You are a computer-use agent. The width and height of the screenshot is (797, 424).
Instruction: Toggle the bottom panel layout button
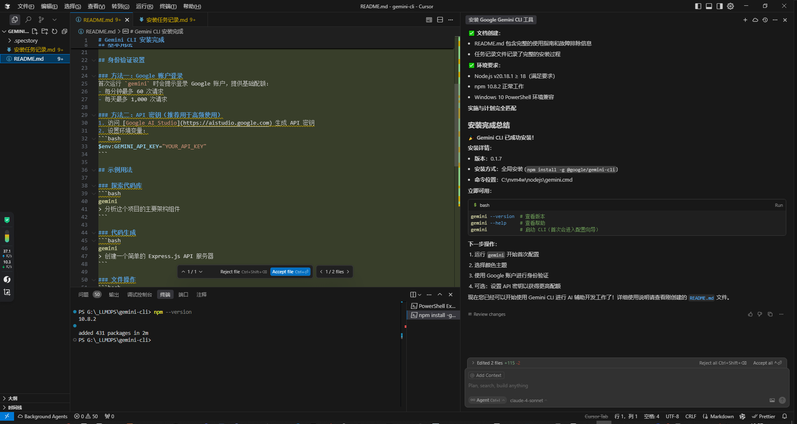tap(709, 6)
